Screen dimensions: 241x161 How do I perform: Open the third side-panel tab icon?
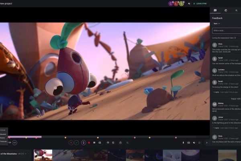coord(237,10)
